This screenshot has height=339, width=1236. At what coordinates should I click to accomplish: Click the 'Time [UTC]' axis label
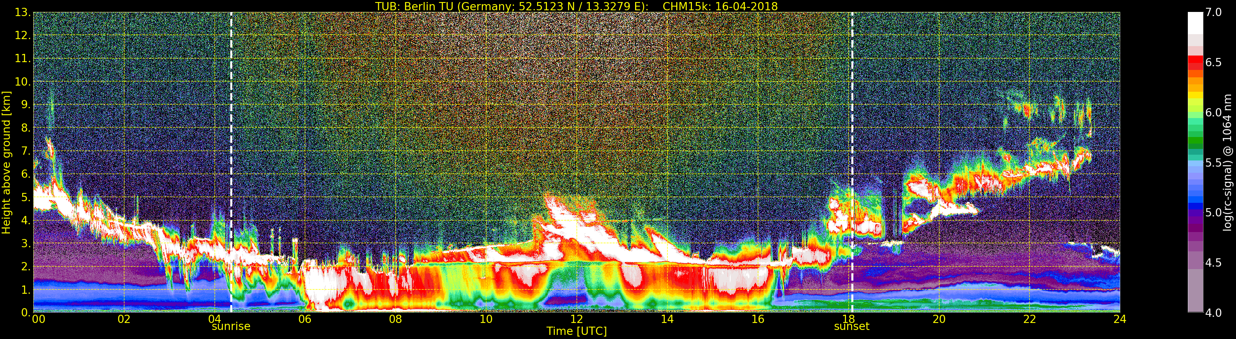click(x=576, y=331)
